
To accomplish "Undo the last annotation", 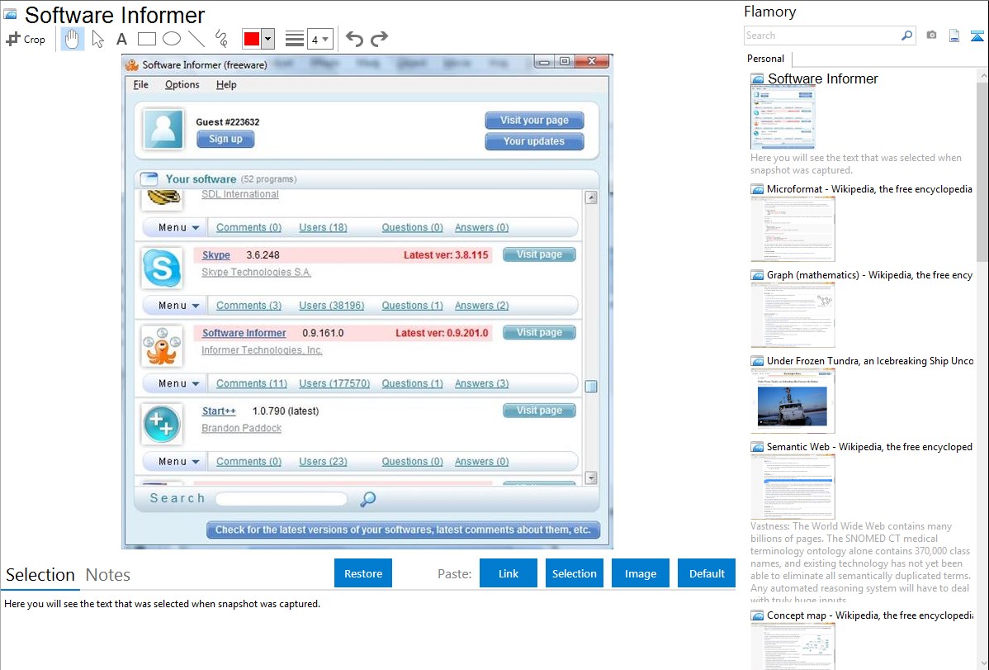I will (x=354, y=39).
